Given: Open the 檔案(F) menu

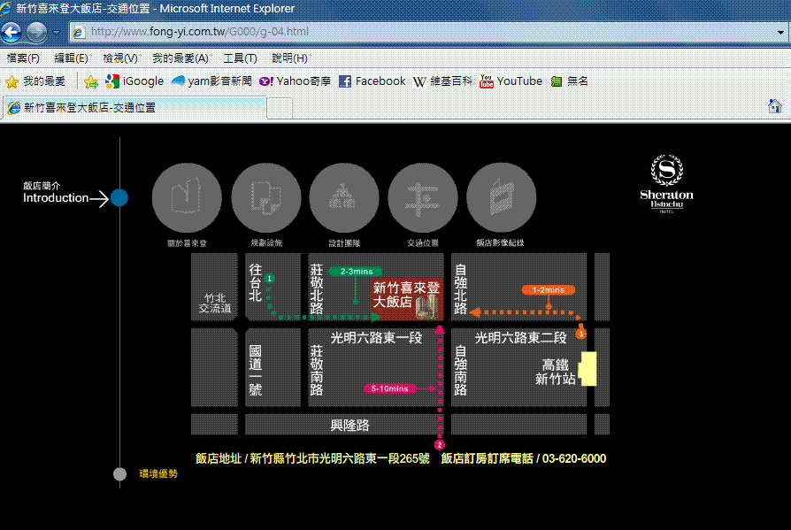Looking at the screenshot, I should pyautogui.click(x=23, y=58).
